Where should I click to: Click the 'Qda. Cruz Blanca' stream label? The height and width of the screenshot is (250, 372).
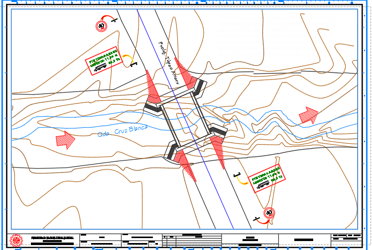tap(123, 131)
